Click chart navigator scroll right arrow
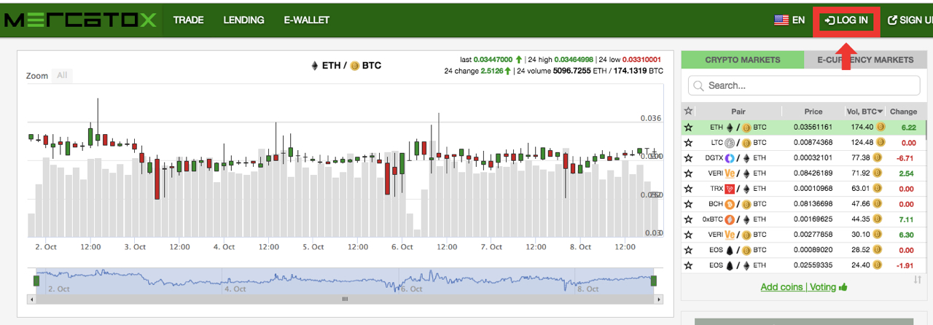 click(x=659, y=299)
